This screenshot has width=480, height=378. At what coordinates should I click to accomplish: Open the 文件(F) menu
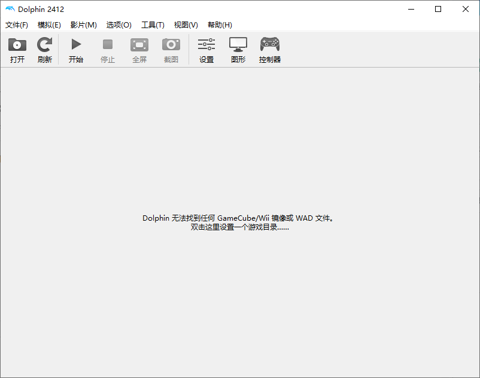pyautogui.click(x=17, y=25)
